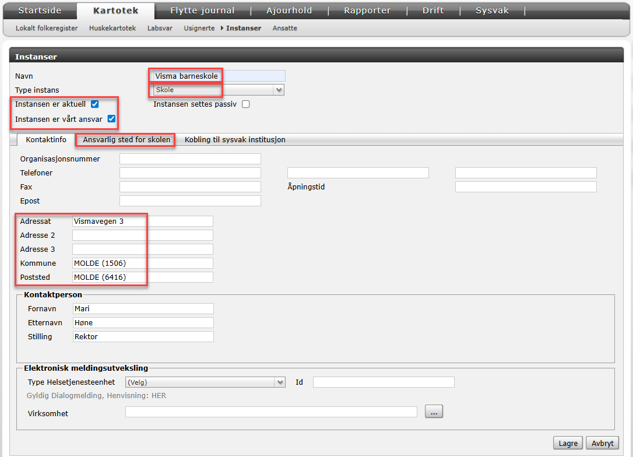Viewport: 633px width, 457px height.
Task: Open the Lokalt folkeregister submenu link
Action: pyautogui.click(x=47, y=28)
